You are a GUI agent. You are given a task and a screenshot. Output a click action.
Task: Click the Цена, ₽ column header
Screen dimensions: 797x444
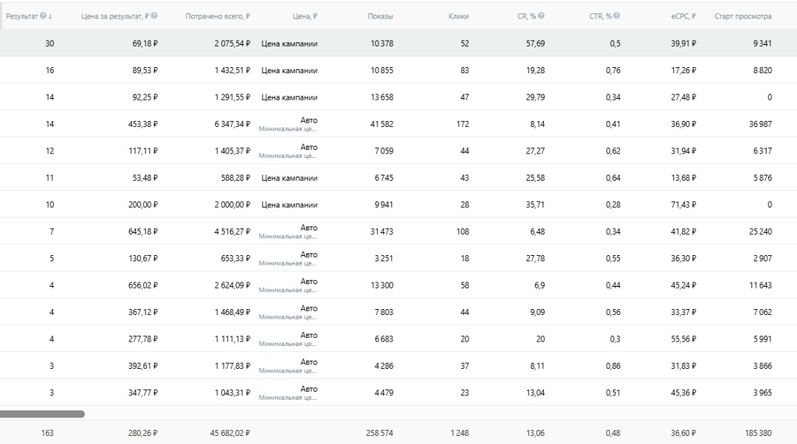305,16
